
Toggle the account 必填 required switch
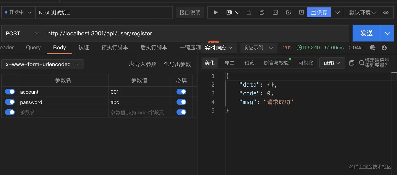181,92
